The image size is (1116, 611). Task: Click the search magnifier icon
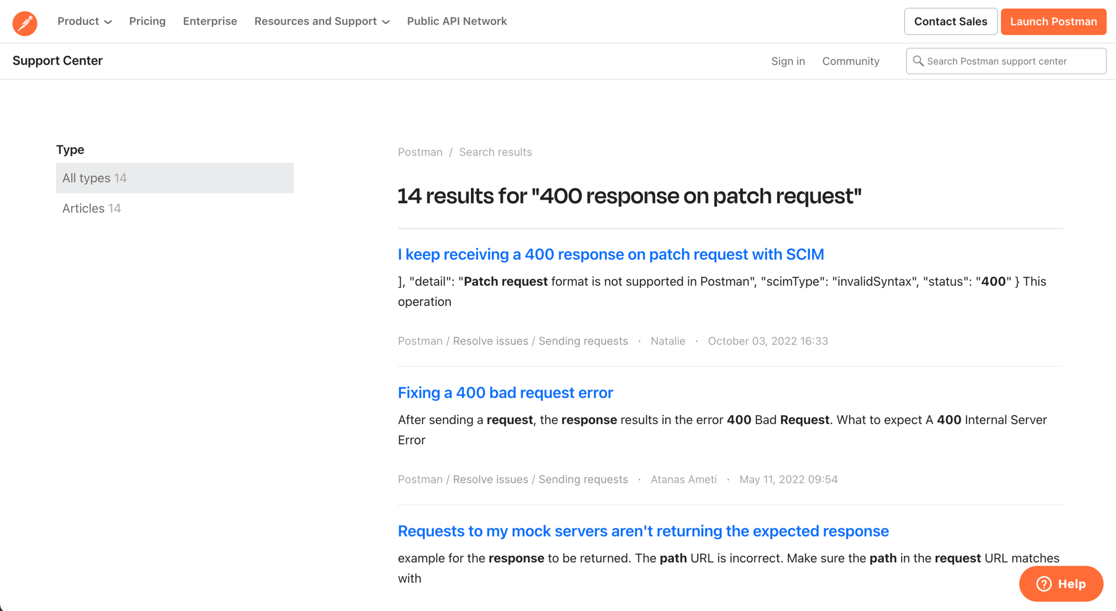pyautogui.click(x=918, y=61)
